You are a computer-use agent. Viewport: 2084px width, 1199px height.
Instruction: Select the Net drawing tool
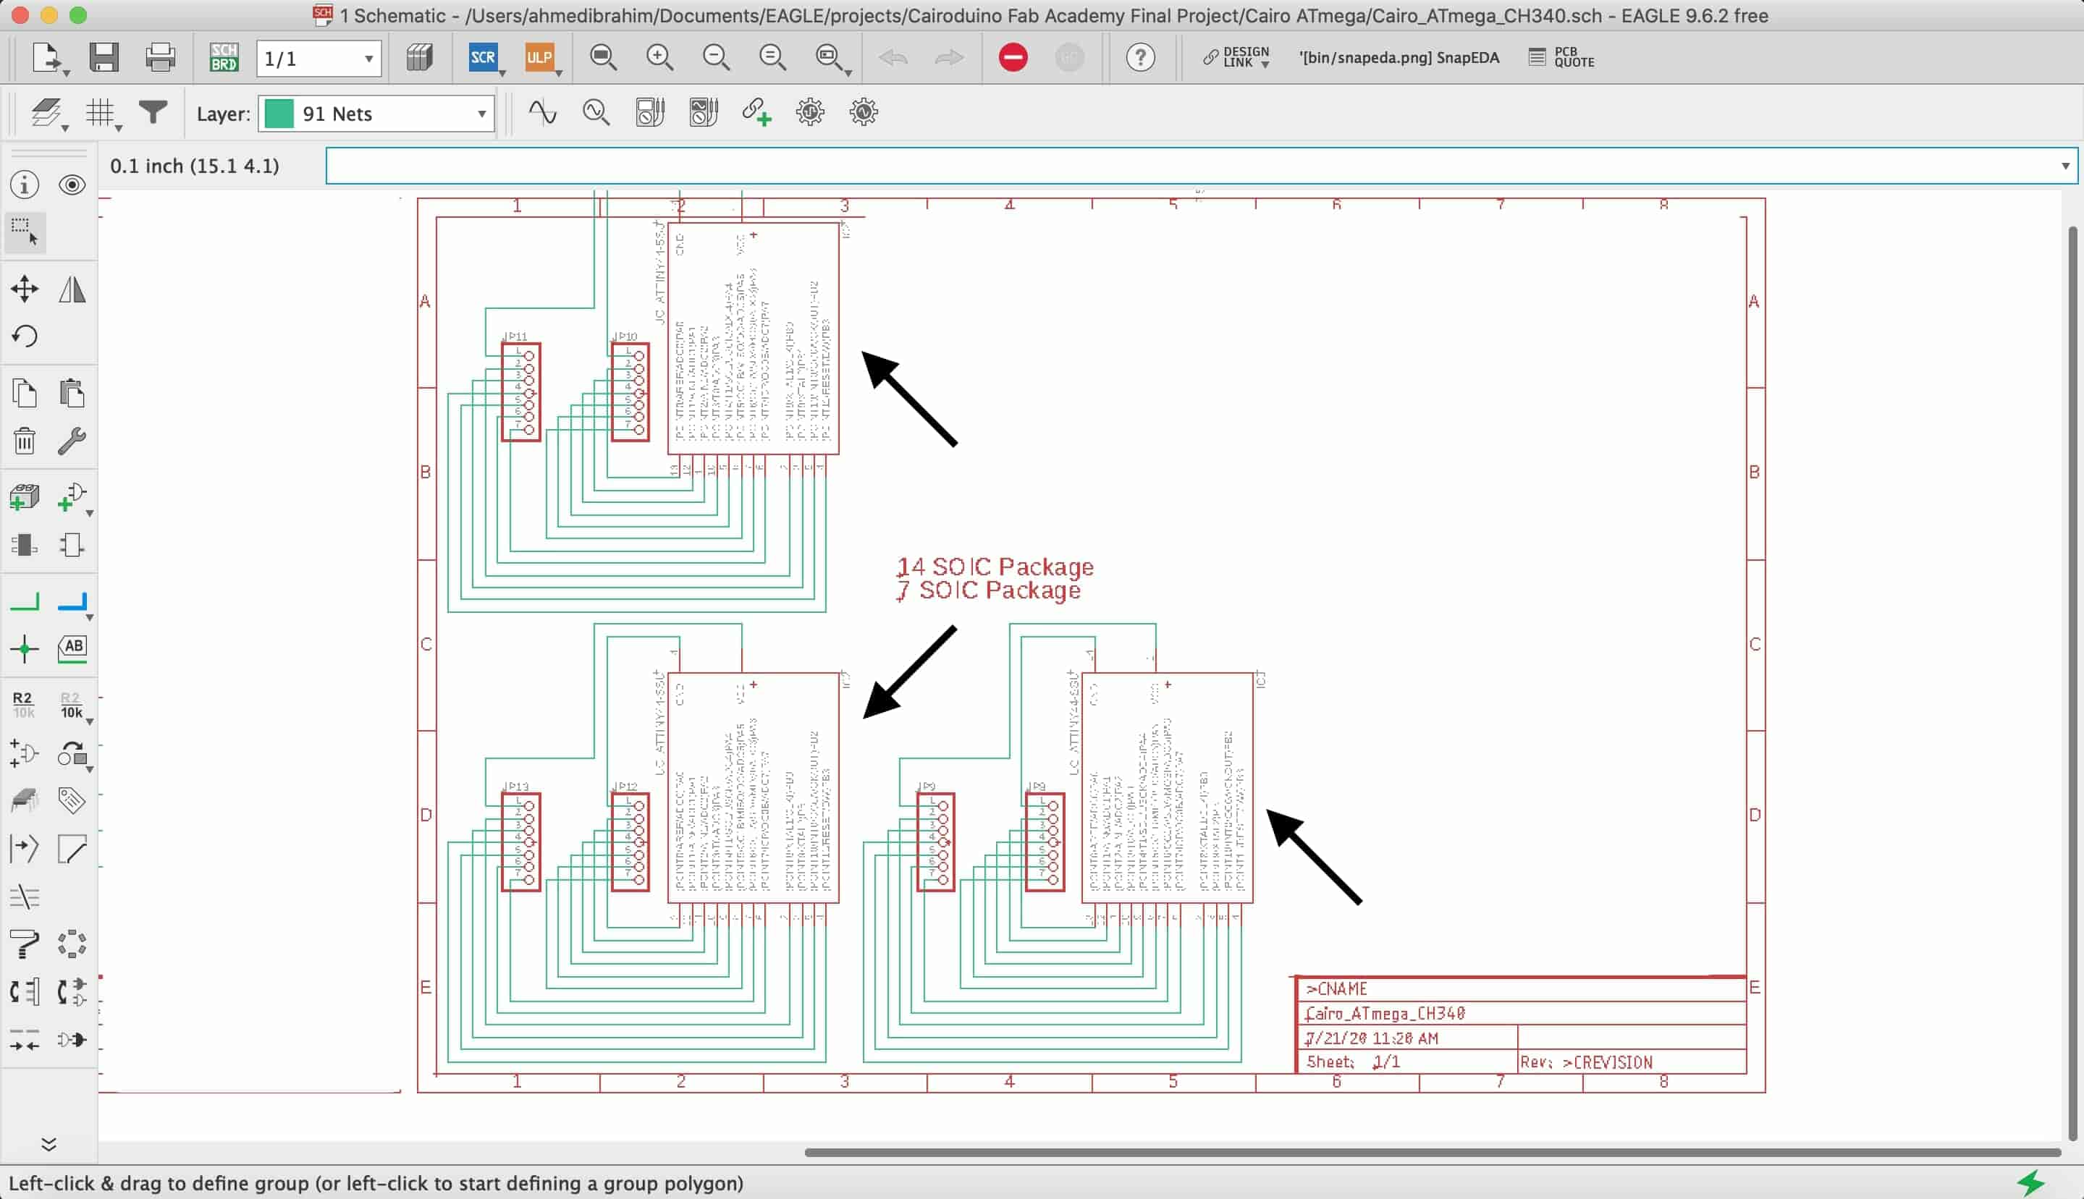pyautogui.click(x=25, y=602)
